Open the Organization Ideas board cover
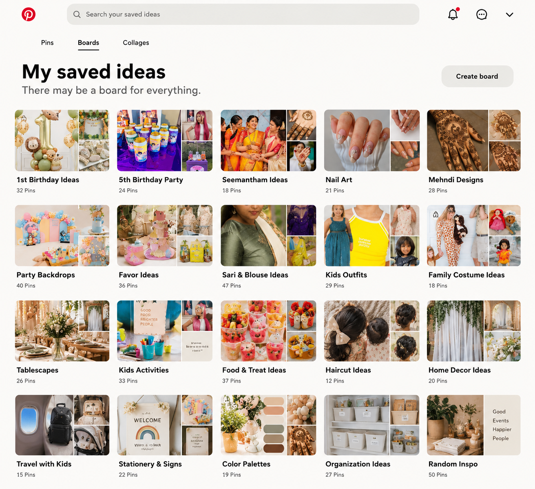 point(372,425)
